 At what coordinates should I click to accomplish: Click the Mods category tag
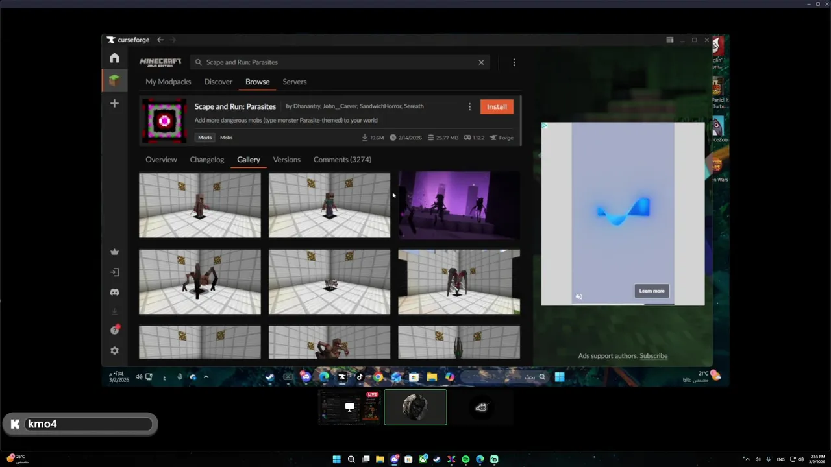[x=205, y=138]
